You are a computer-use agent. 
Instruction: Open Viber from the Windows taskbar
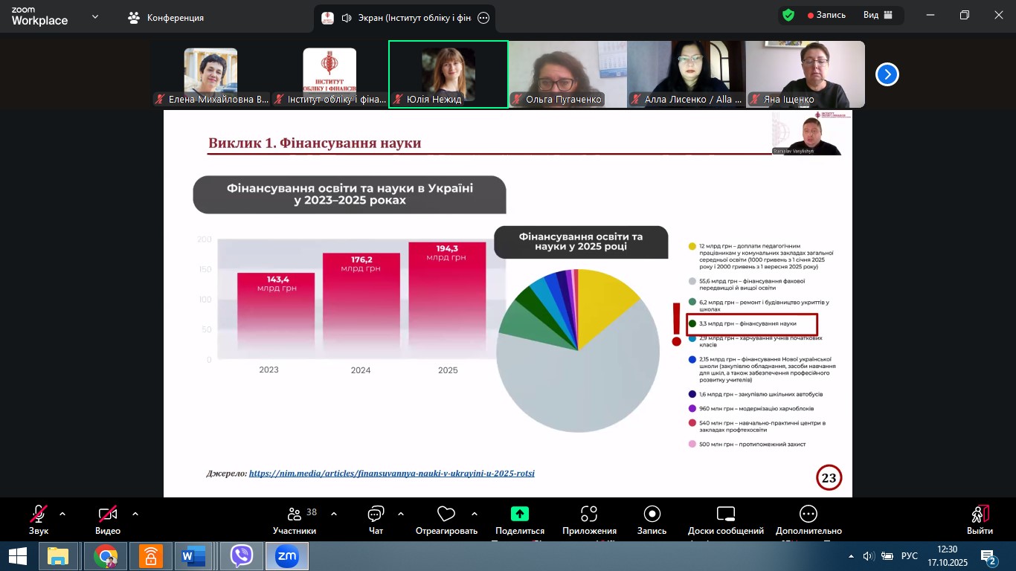point(242,555)
